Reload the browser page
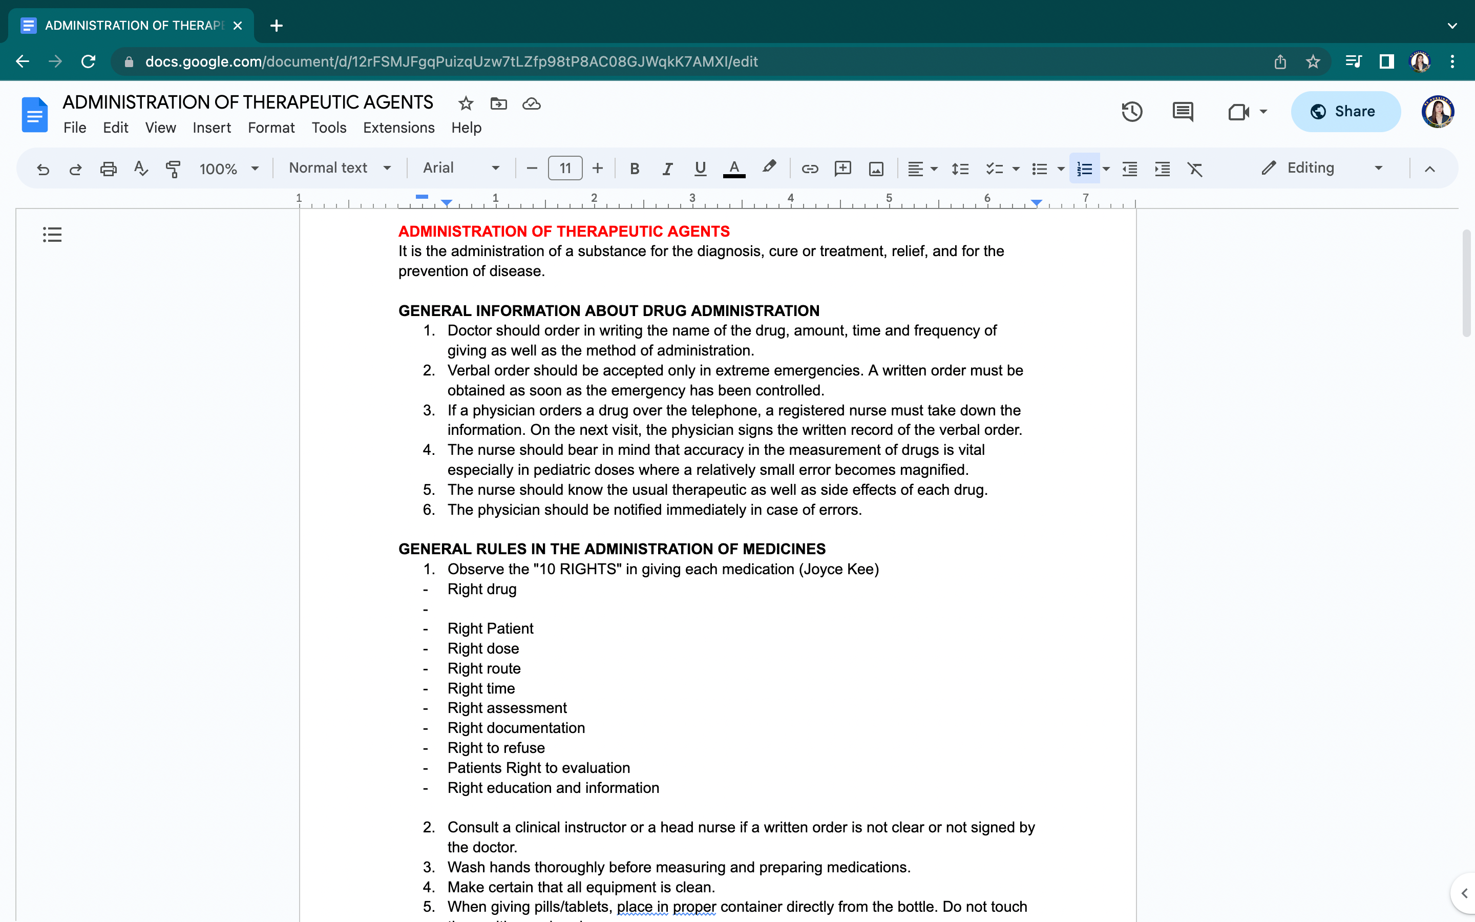 click(89, 61)
